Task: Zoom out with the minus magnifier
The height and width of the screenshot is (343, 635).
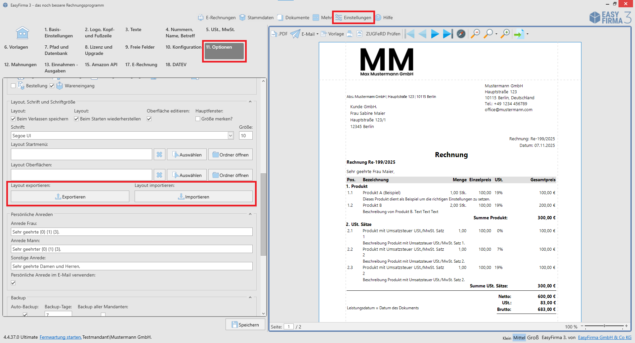Action: tap(475, 34)
